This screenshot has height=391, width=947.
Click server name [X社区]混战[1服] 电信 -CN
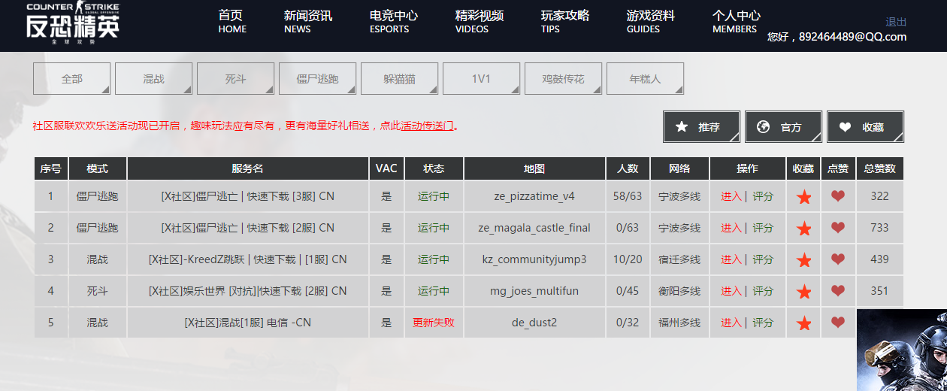click(x=248, y=323)
